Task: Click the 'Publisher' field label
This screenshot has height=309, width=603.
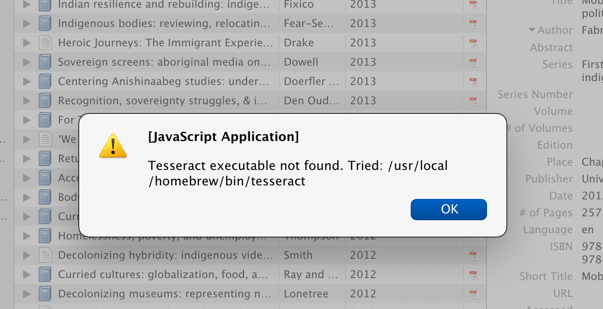Action: pos(549,179)
